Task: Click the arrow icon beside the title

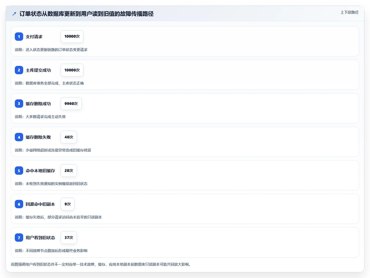Action: tap(14, 14)
